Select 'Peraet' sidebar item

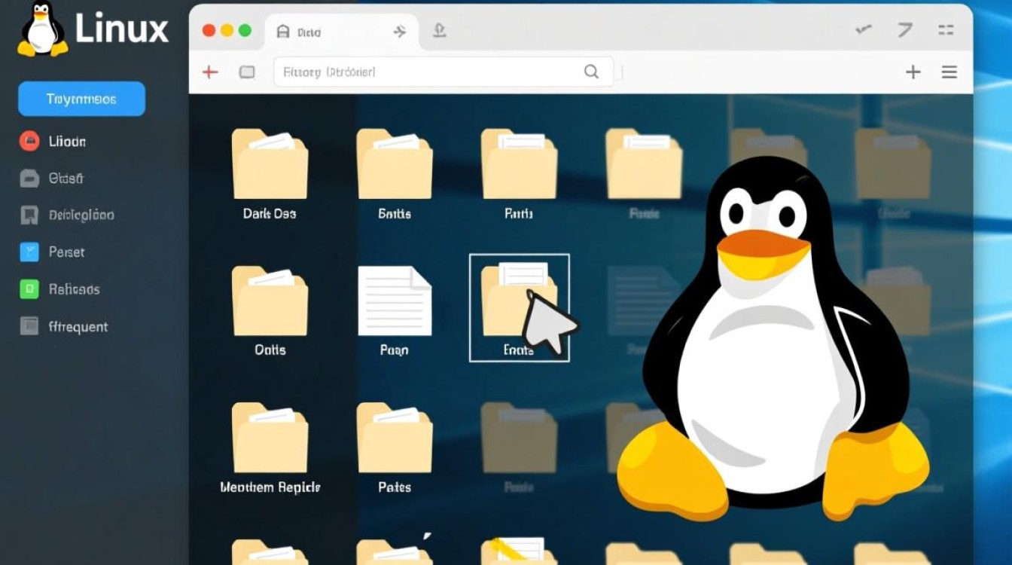coord(66,252)
